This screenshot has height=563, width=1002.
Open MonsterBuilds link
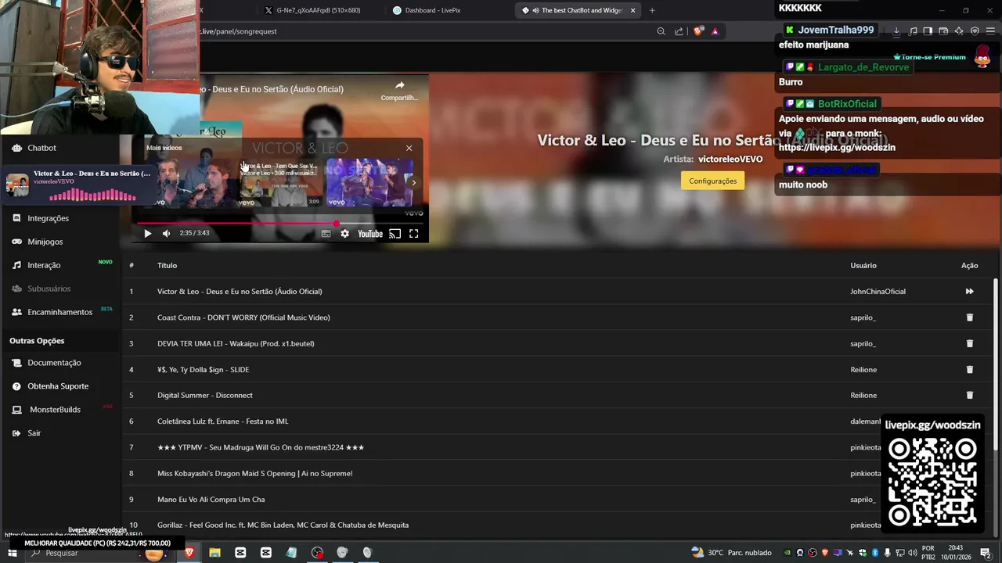[55, 410]
